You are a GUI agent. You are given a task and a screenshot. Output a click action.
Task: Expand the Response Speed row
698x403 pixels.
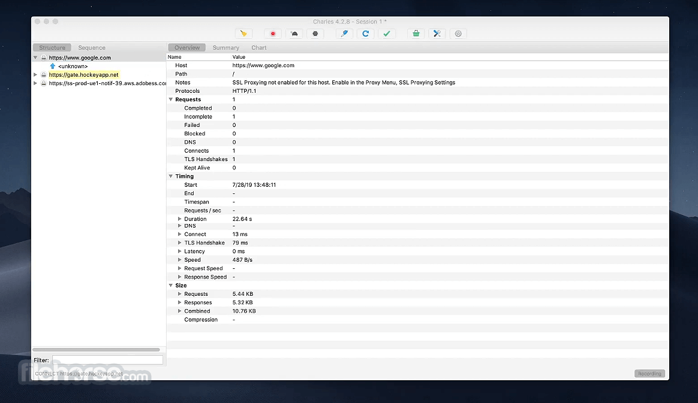click(180, 277)
